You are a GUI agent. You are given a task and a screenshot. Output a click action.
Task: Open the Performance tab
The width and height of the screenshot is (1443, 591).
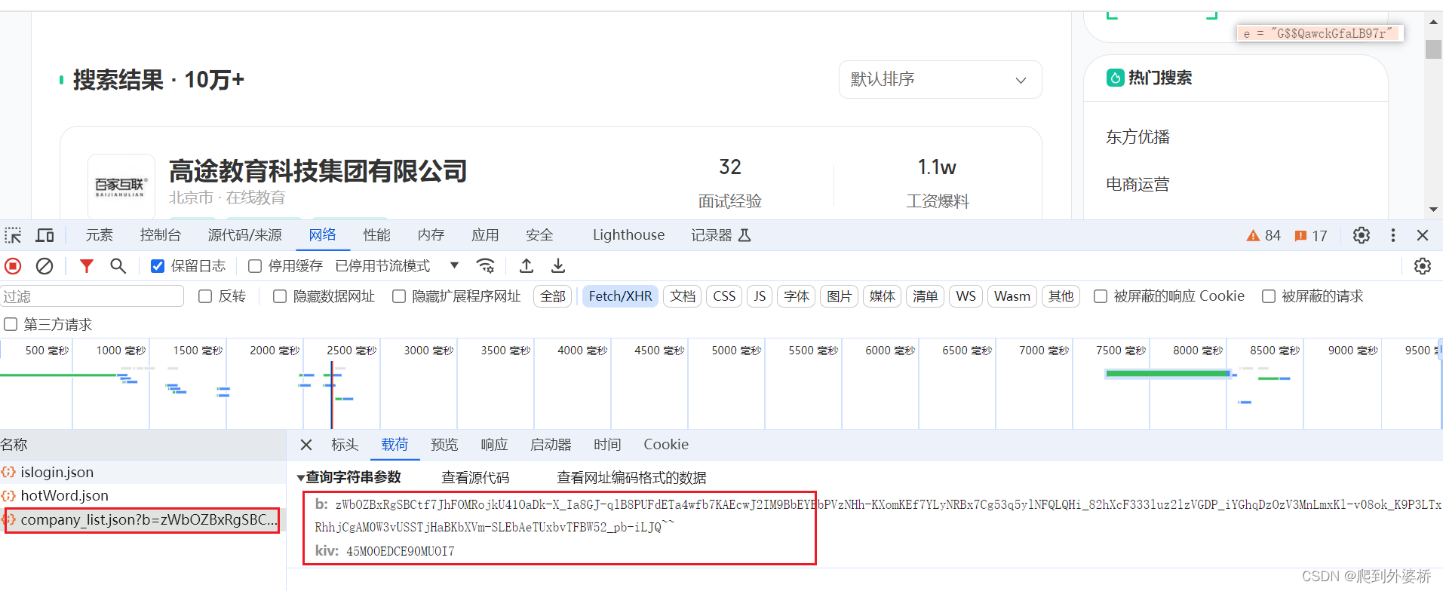pyautogui.click(x=376, y=235)
